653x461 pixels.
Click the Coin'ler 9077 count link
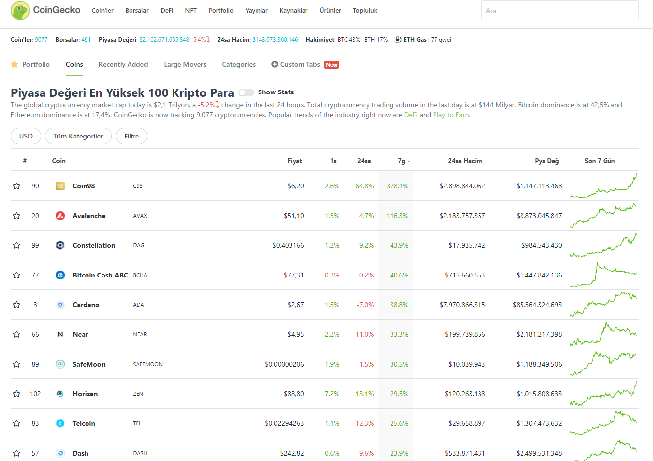point(41,40)
